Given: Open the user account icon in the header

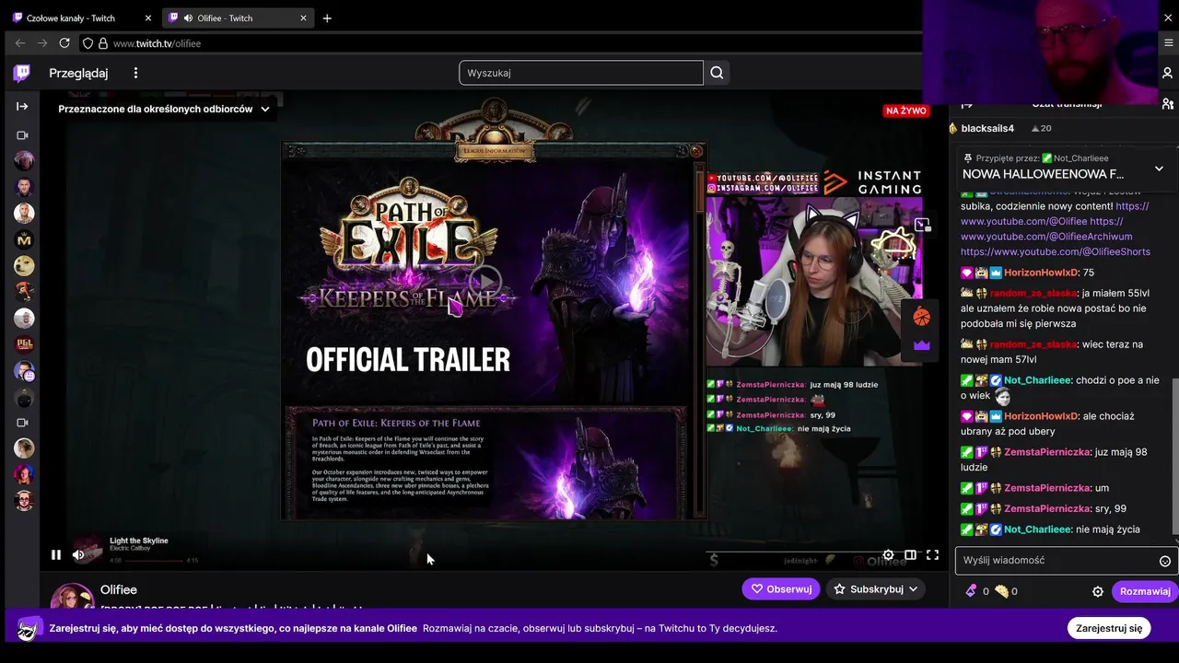Looking at the screenshot, I should click(1167, 73).
